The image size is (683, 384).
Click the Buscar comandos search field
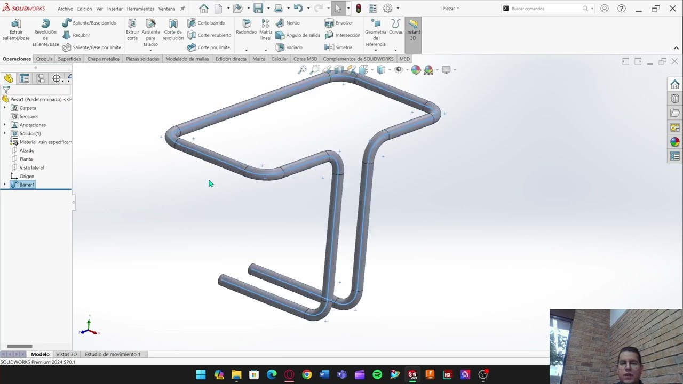[x=548, y=9]
